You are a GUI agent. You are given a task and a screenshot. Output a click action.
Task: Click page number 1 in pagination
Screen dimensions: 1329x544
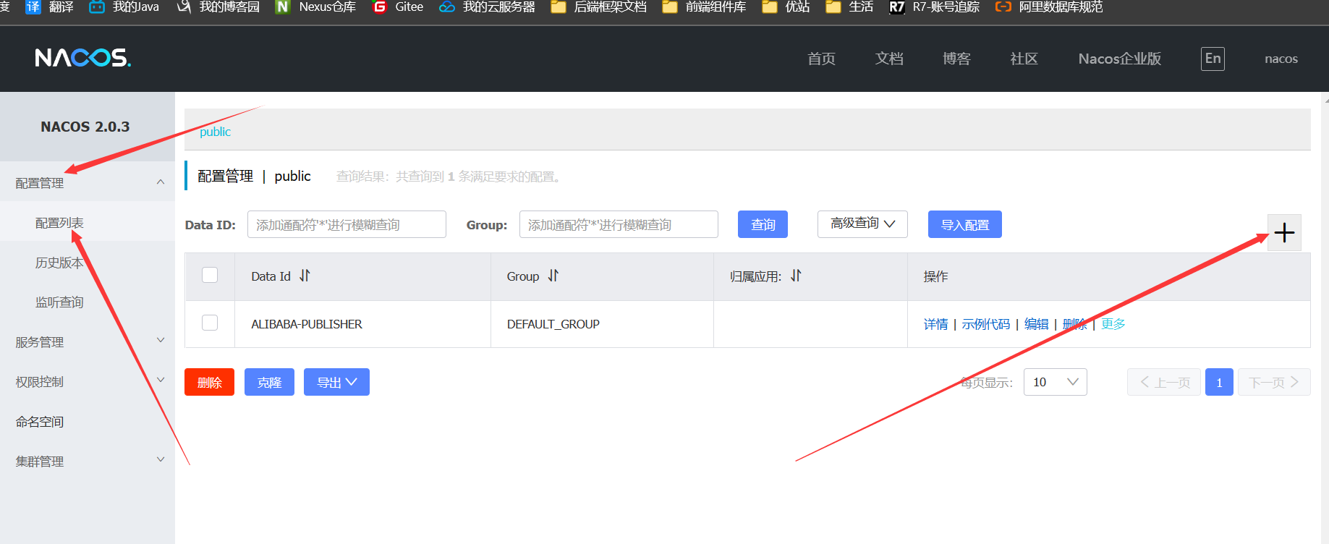[x=1219, y=382]
